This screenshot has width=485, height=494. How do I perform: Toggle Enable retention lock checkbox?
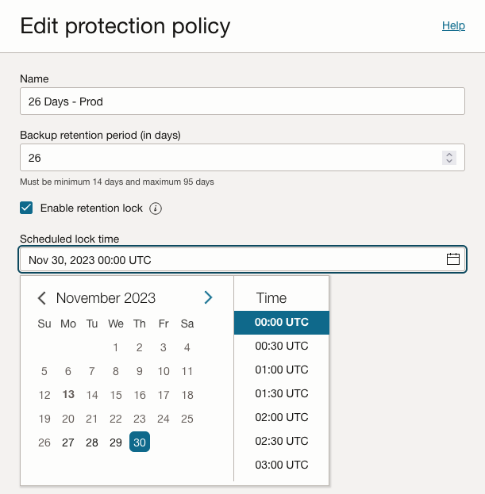pyautogui.click(x=27, y=209)
